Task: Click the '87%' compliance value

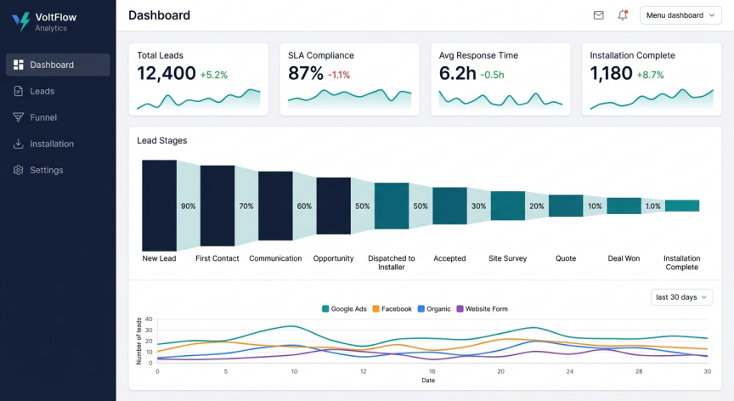Action: [306, 73]
